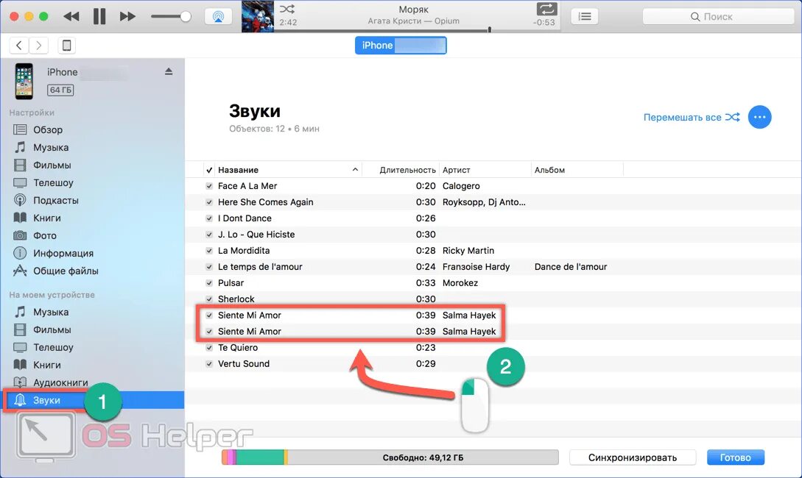Click the rewind previous track button
Screen dimensions: 802x478
71,16
